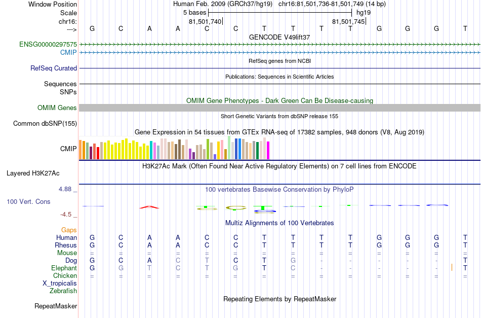Click the Scale label in the ruler
This screenshot has height=318, width=481.
[x=69, y=13]
